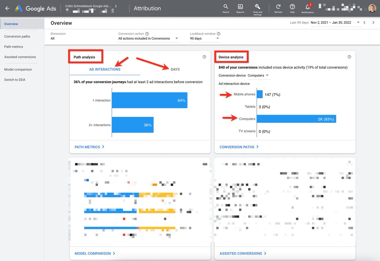Open the MODEL COMPARISON link
This screenshot has width=380, height=261.
tap(95, 253)
